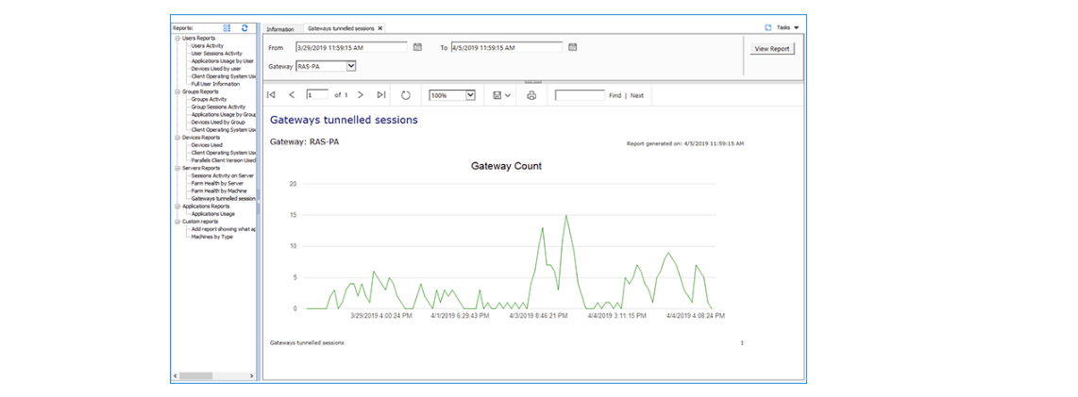1078x397 pixels.
Task: Click the Find link
Action: pyautogui.click(x=615, y=95)
